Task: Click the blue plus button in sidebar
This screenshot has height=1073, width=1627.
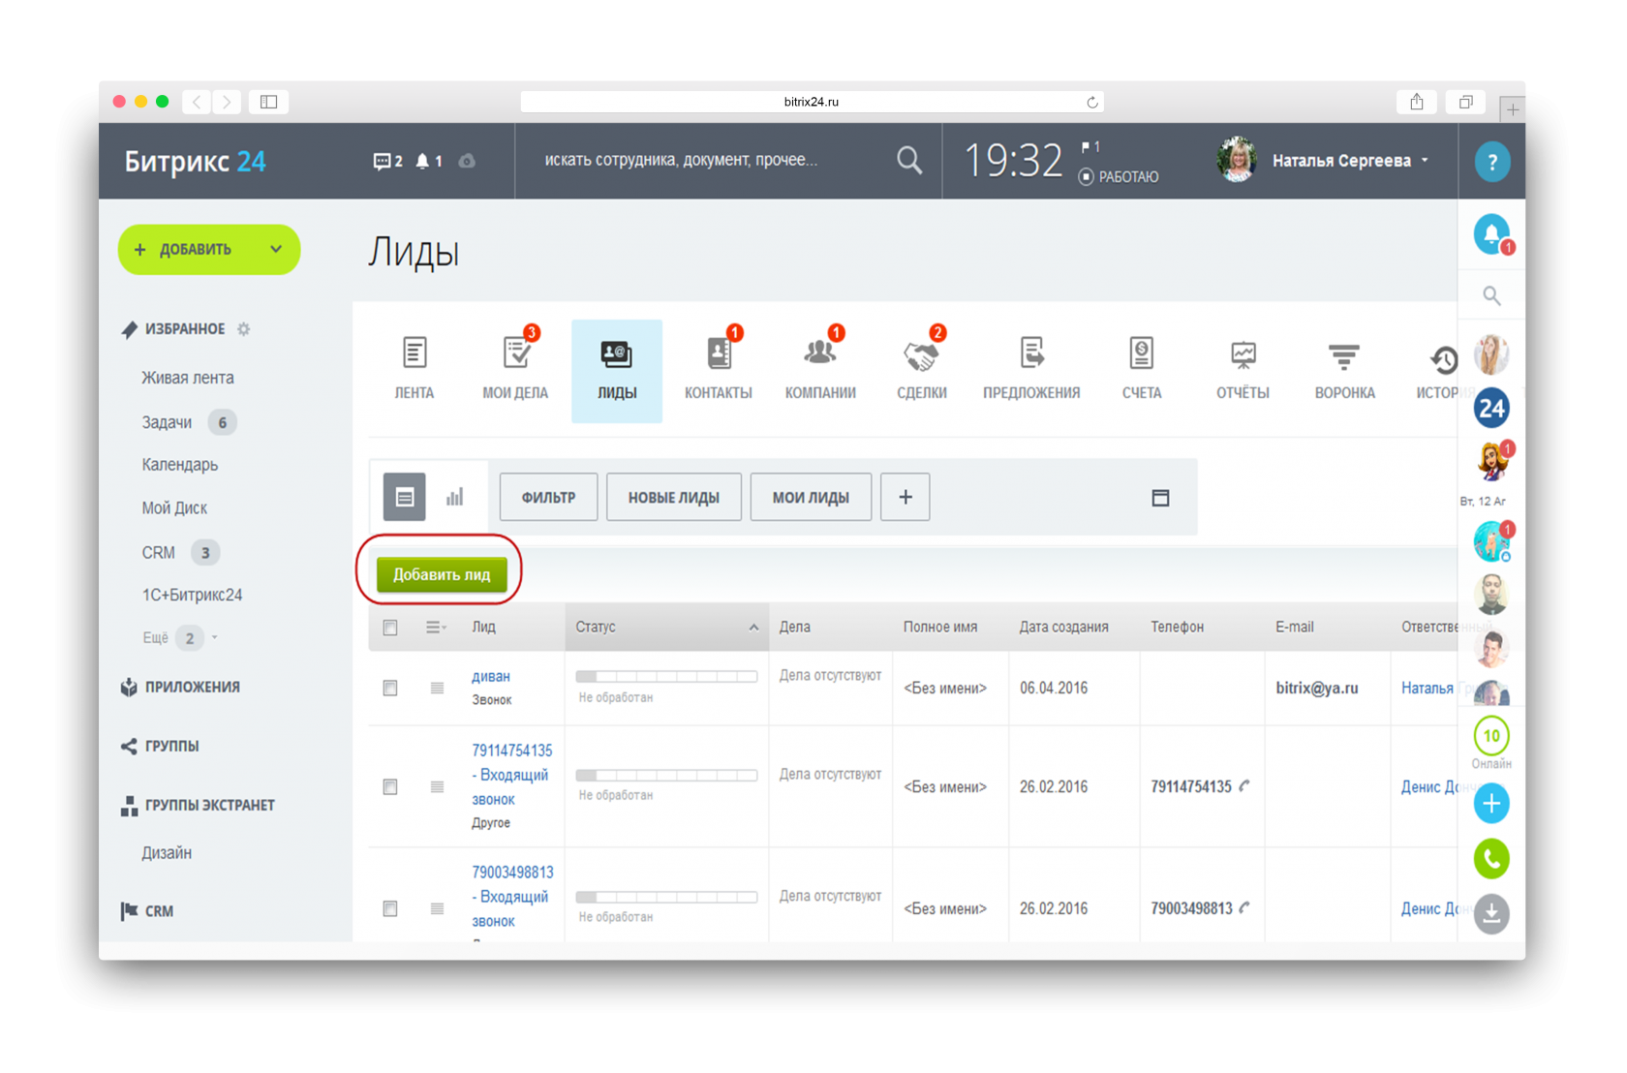Action: (x=1491, y=804)
